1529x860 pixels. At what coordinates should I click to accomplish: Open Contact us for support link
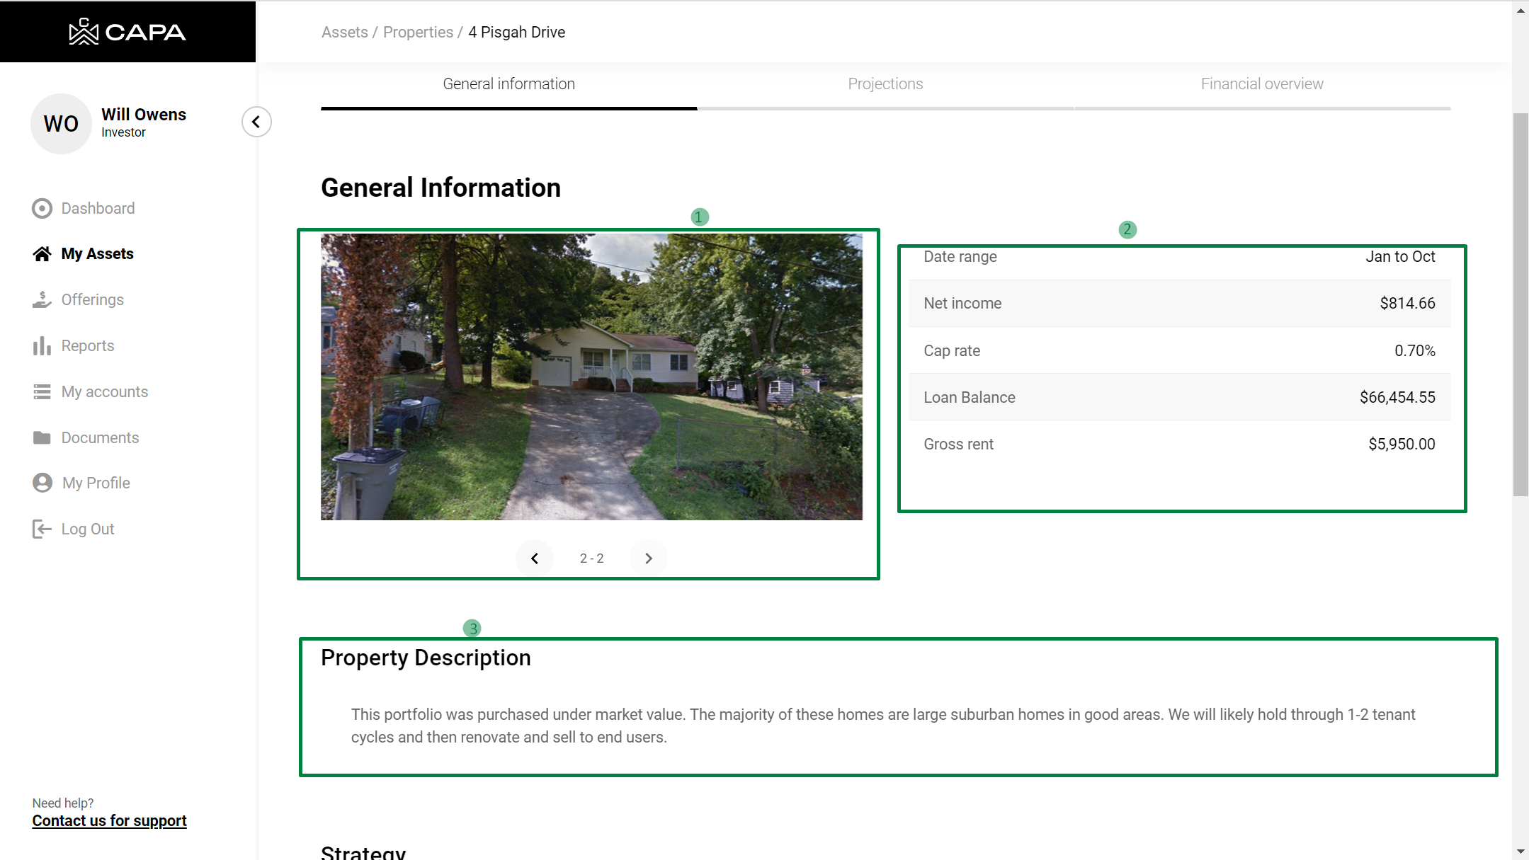click(109, 821)
